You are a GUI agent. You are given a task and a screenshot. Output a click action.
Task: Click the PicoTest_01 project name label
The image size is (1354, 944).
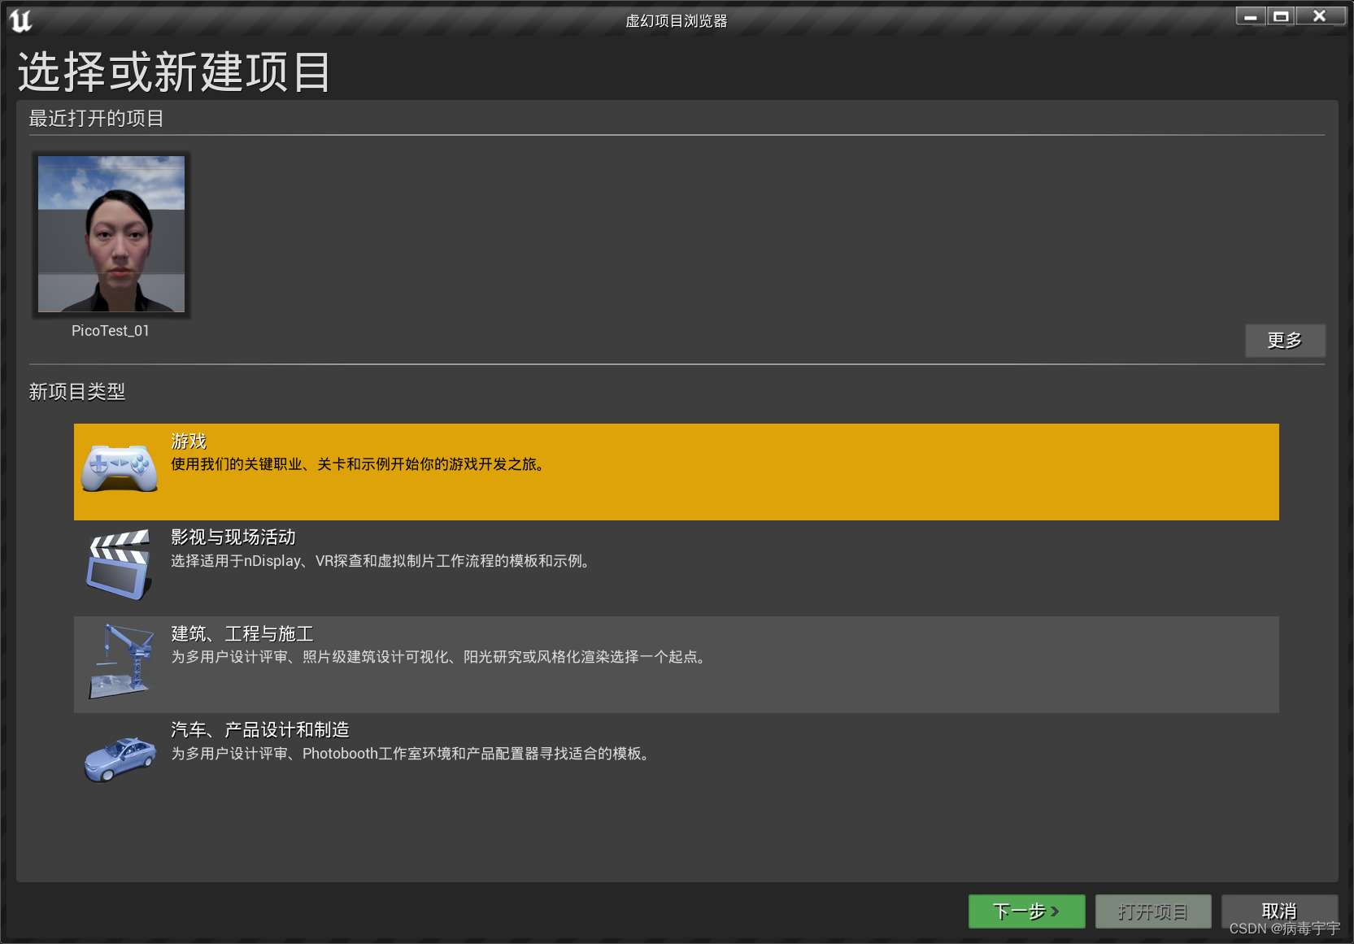click(x=111, y=331)
